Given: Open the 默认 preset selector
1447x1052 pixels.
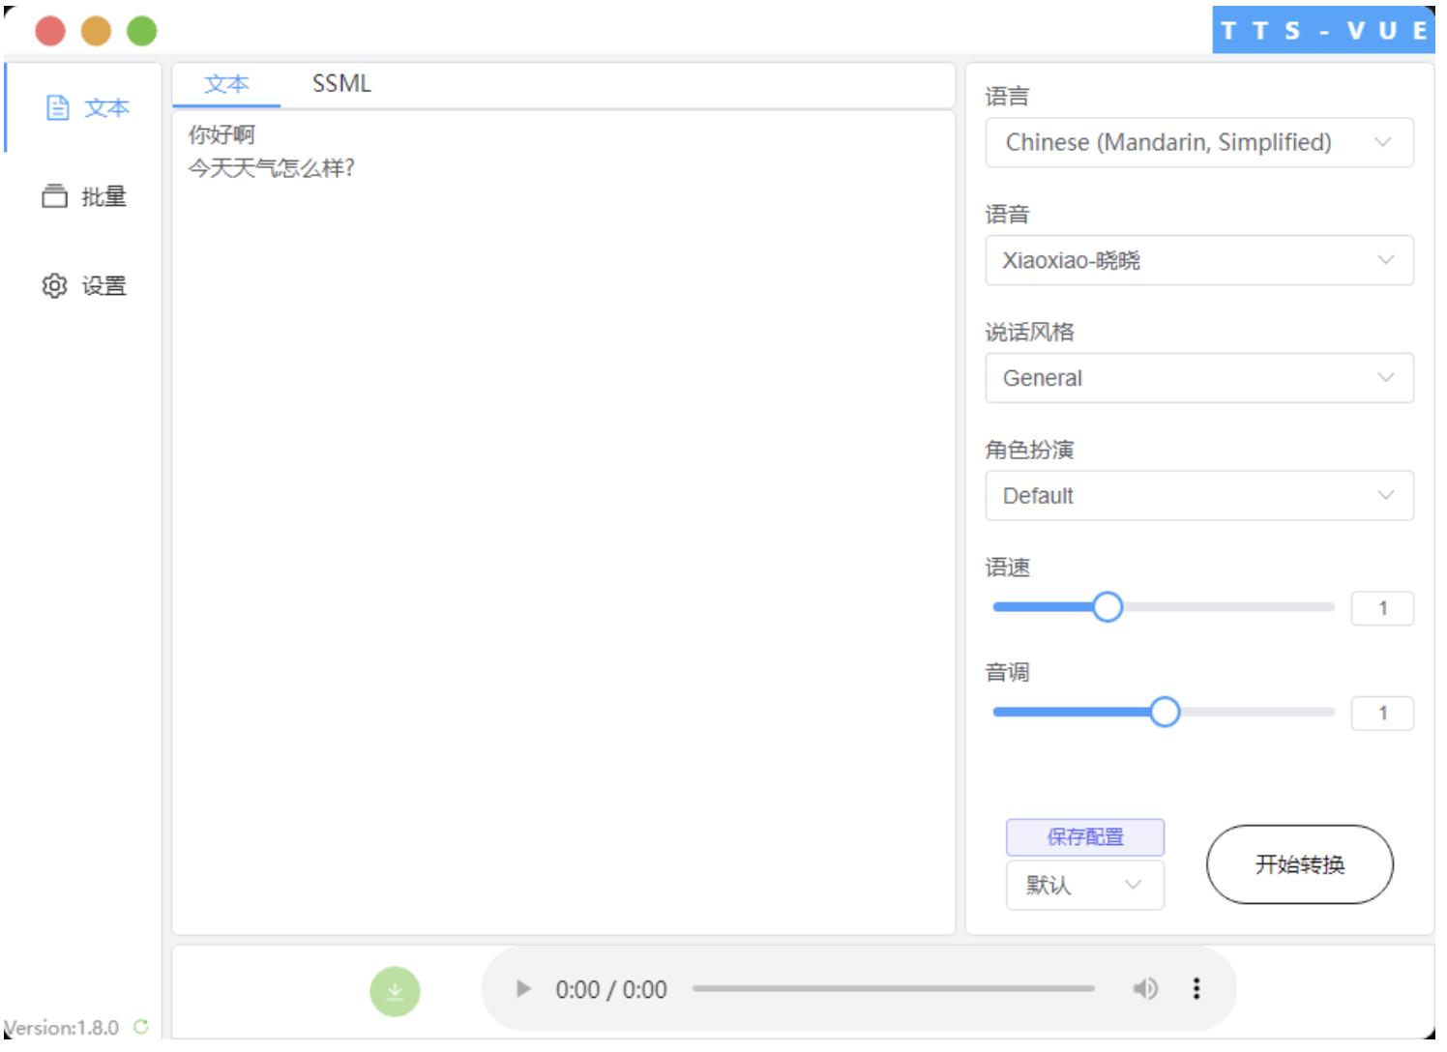Looking at the screenshot, I should point(1085,885).
